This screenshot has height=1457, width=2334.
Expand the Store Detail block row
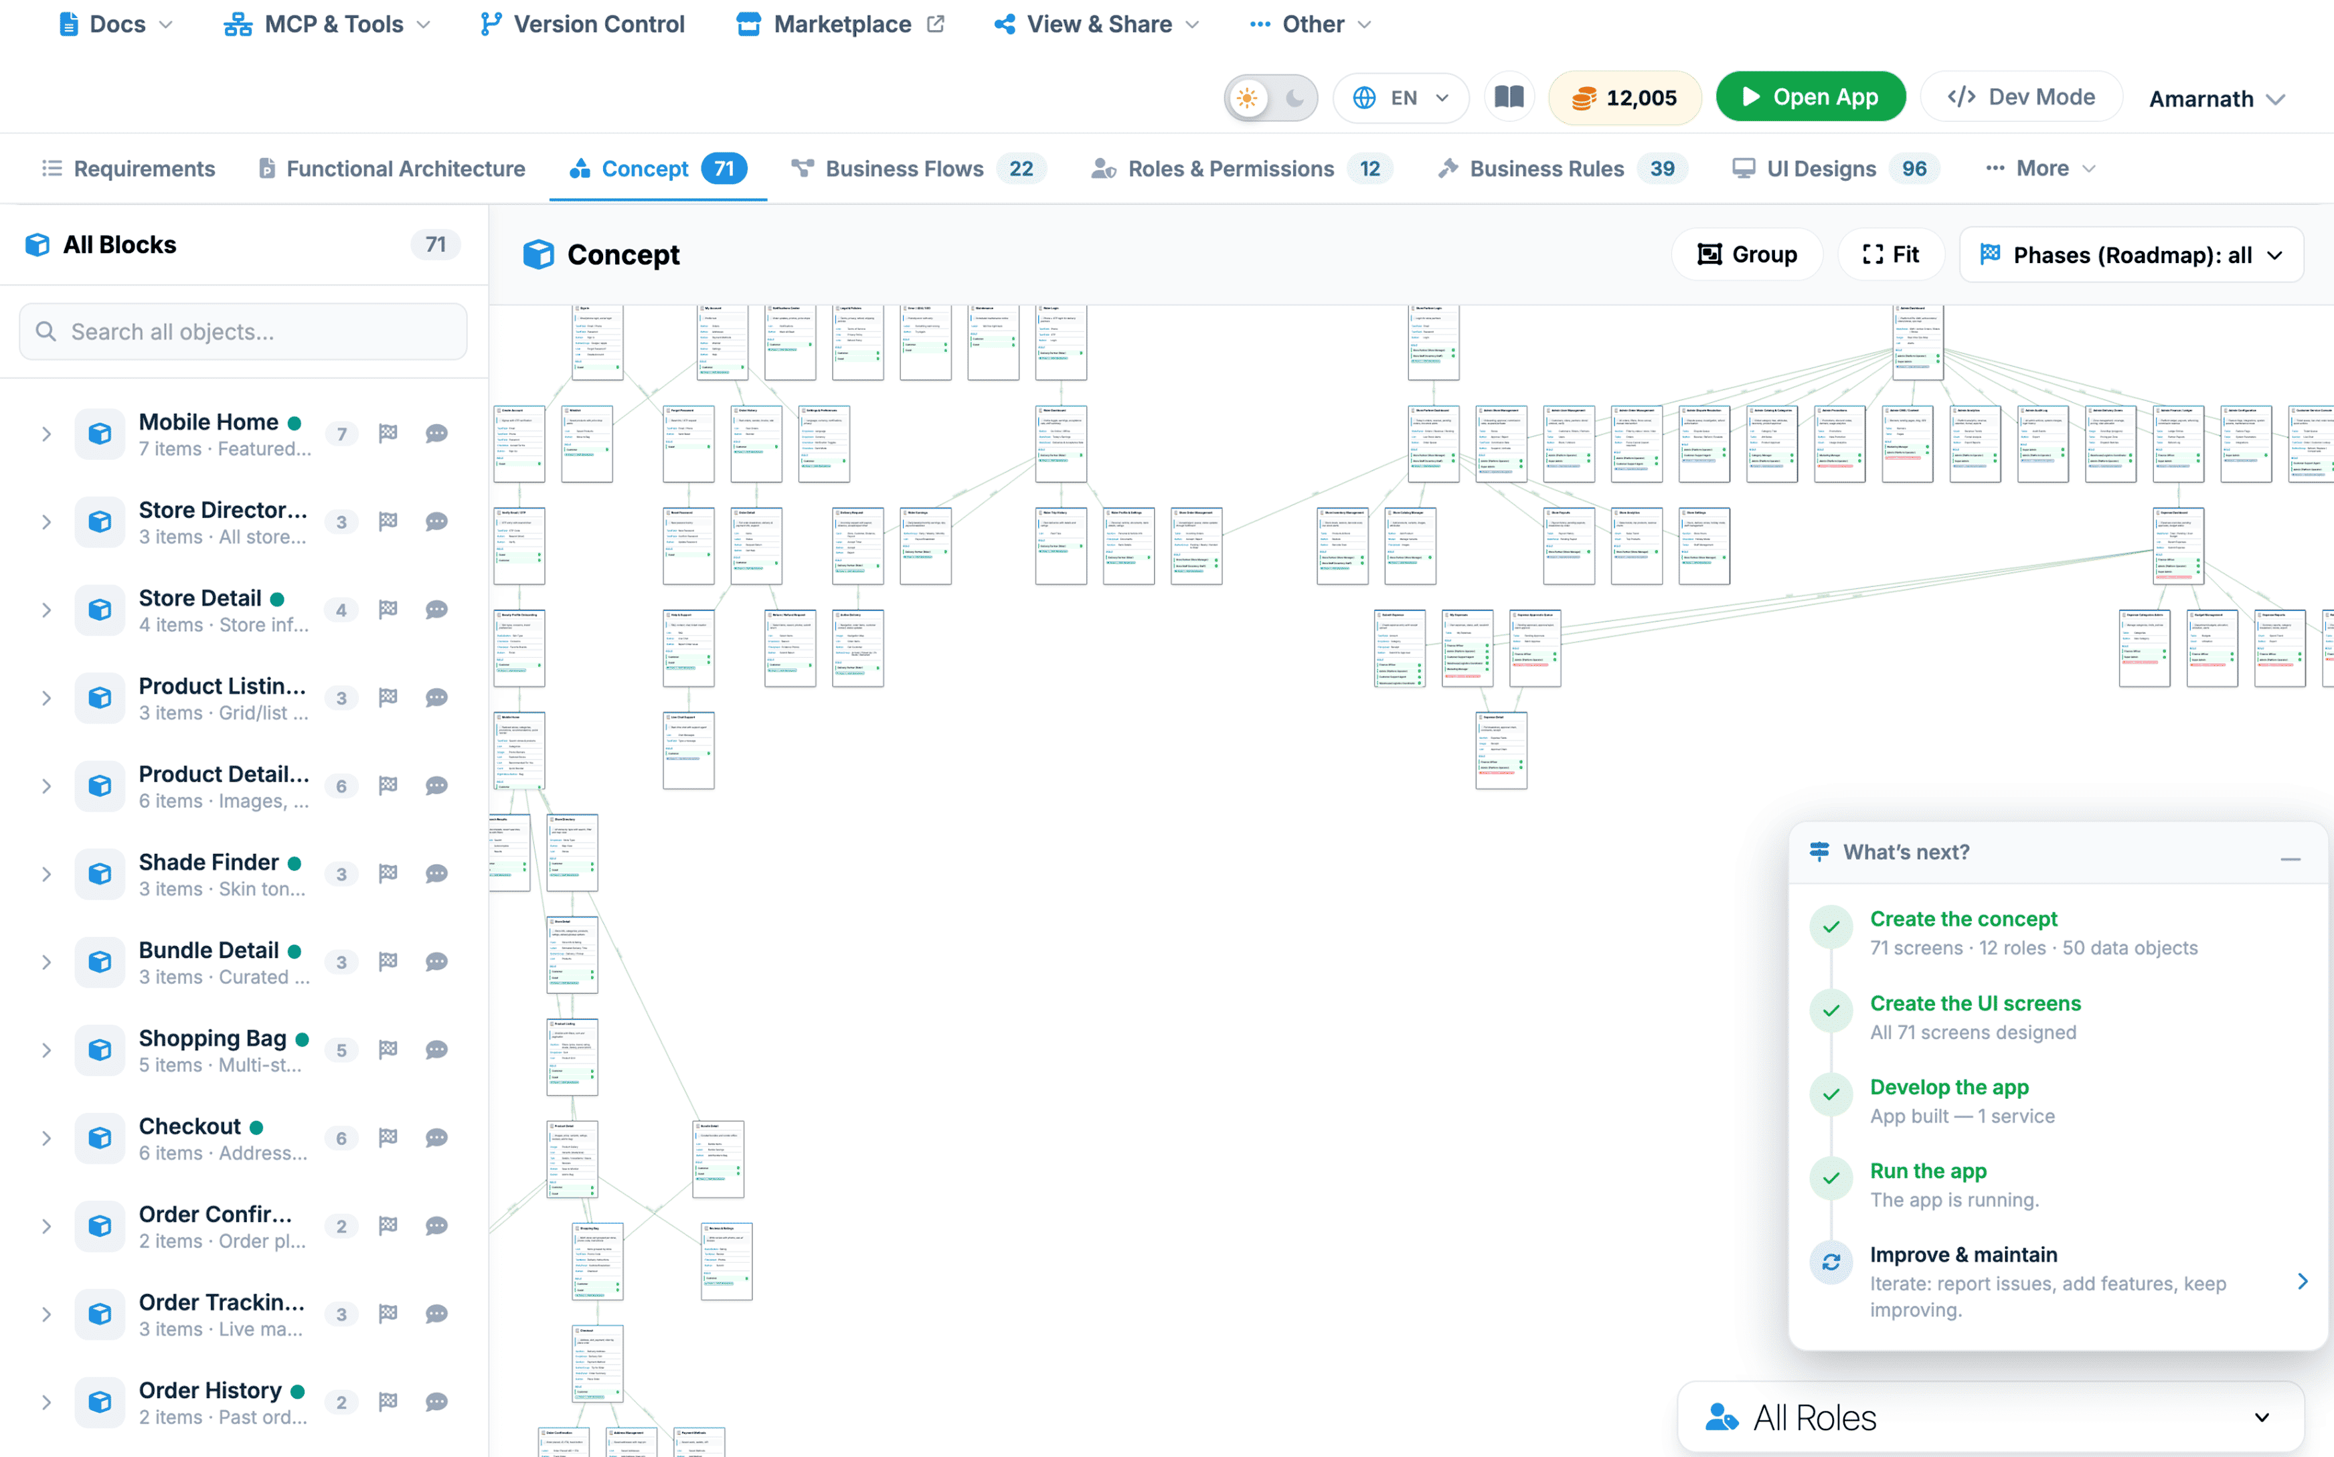point(46,610)
